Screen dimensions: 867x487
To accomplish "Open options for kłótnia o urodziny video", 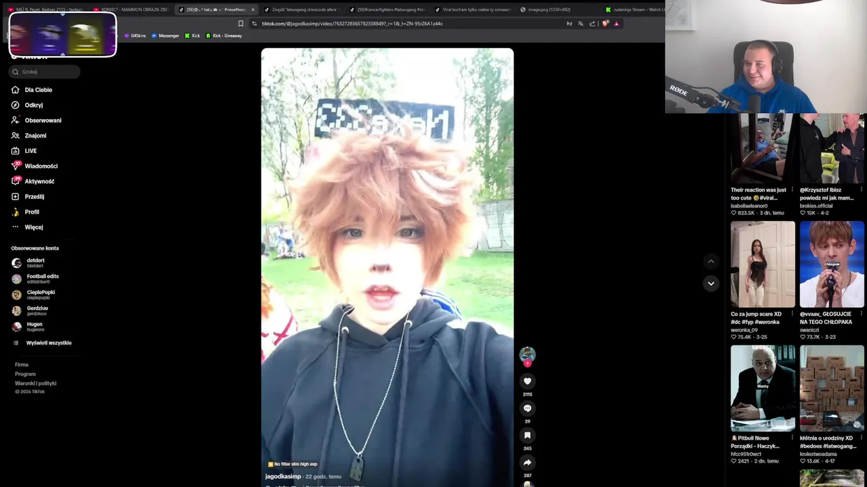I will pyautogui.click(x=862, y=438).
